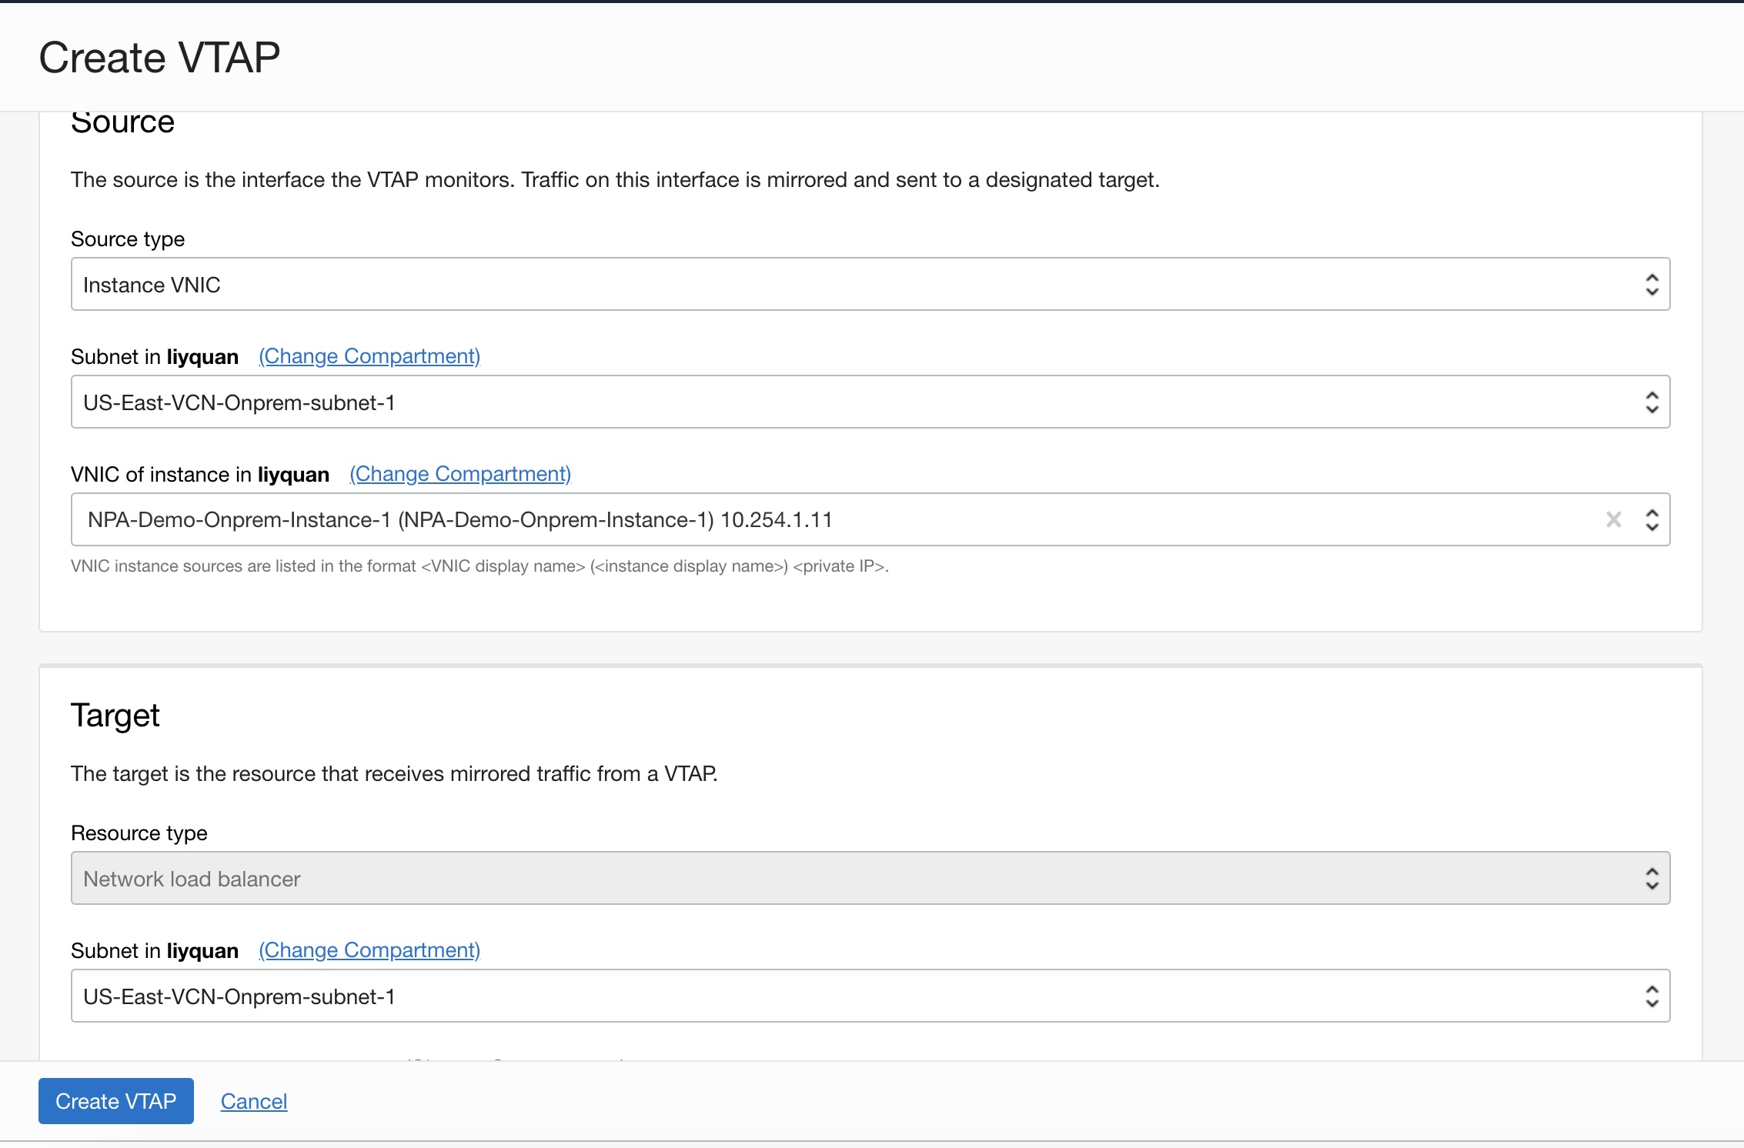This screenshot has height=1148, width=1744.
Task: Click the Cancel link
Action: pyautogui.click(x=254, y=1101)
